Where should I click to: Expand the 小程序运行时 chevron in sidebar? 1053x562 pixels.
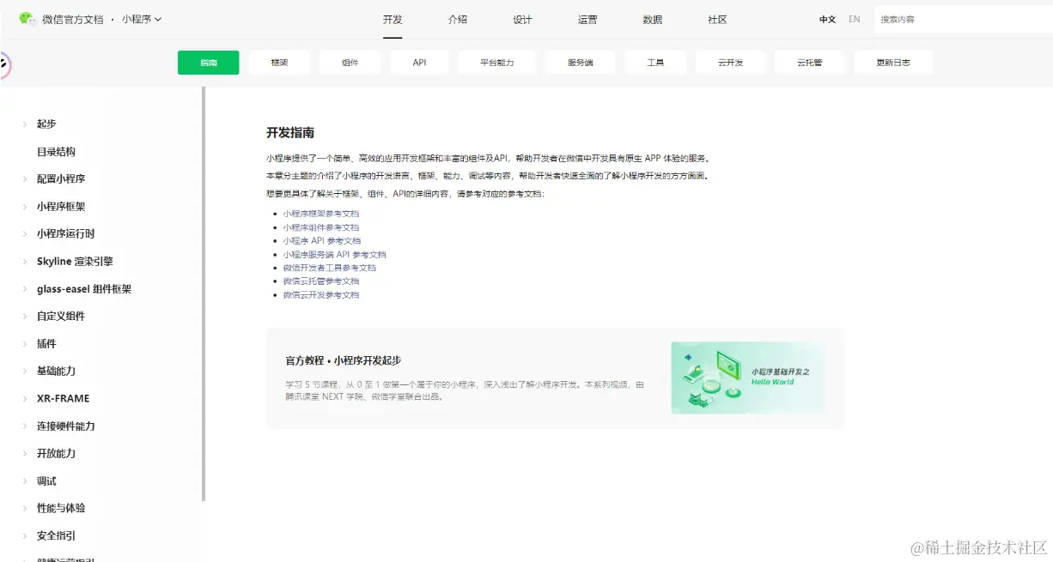[x=24, y=234]
